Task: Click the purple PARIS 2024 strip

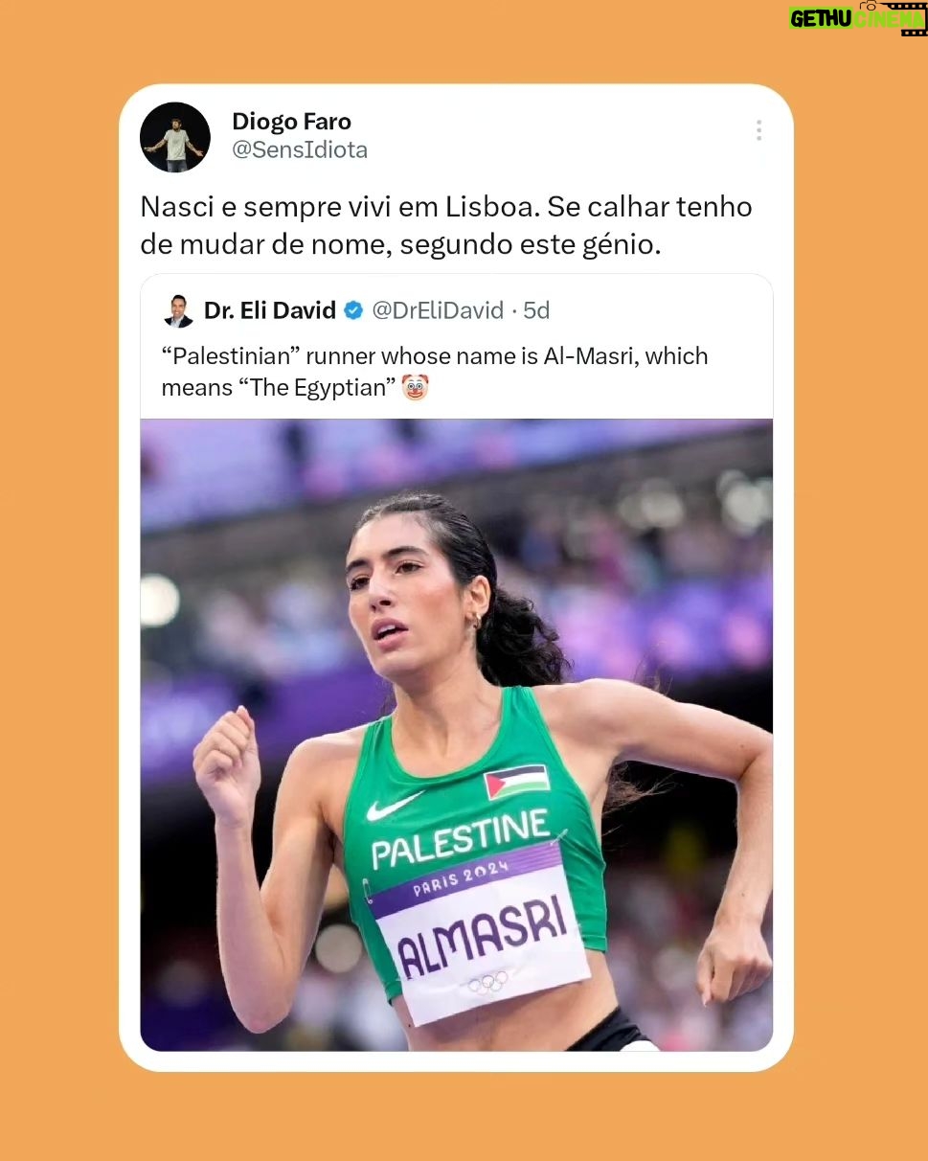Action: coord(464,877)
